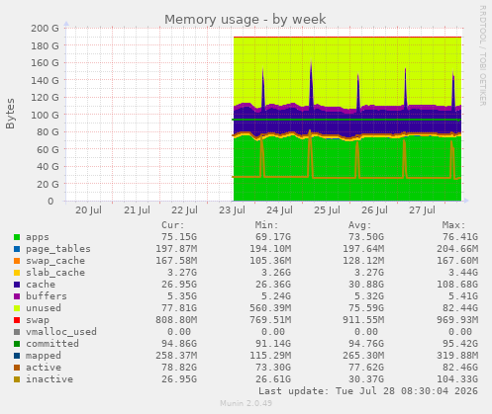Click the 'Memory usage - by week' title
Screen dimensions: 492x414
tap(246, 20)
